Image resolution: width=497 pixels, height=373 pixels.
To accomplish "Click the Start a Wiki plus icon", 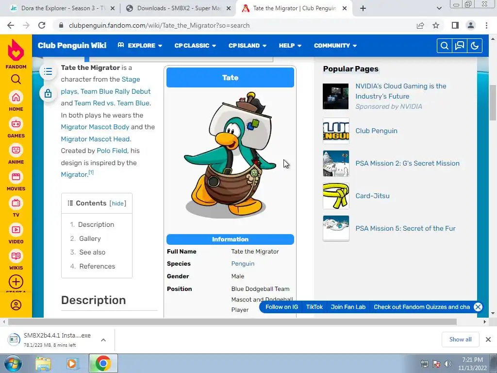I will 16,282.
